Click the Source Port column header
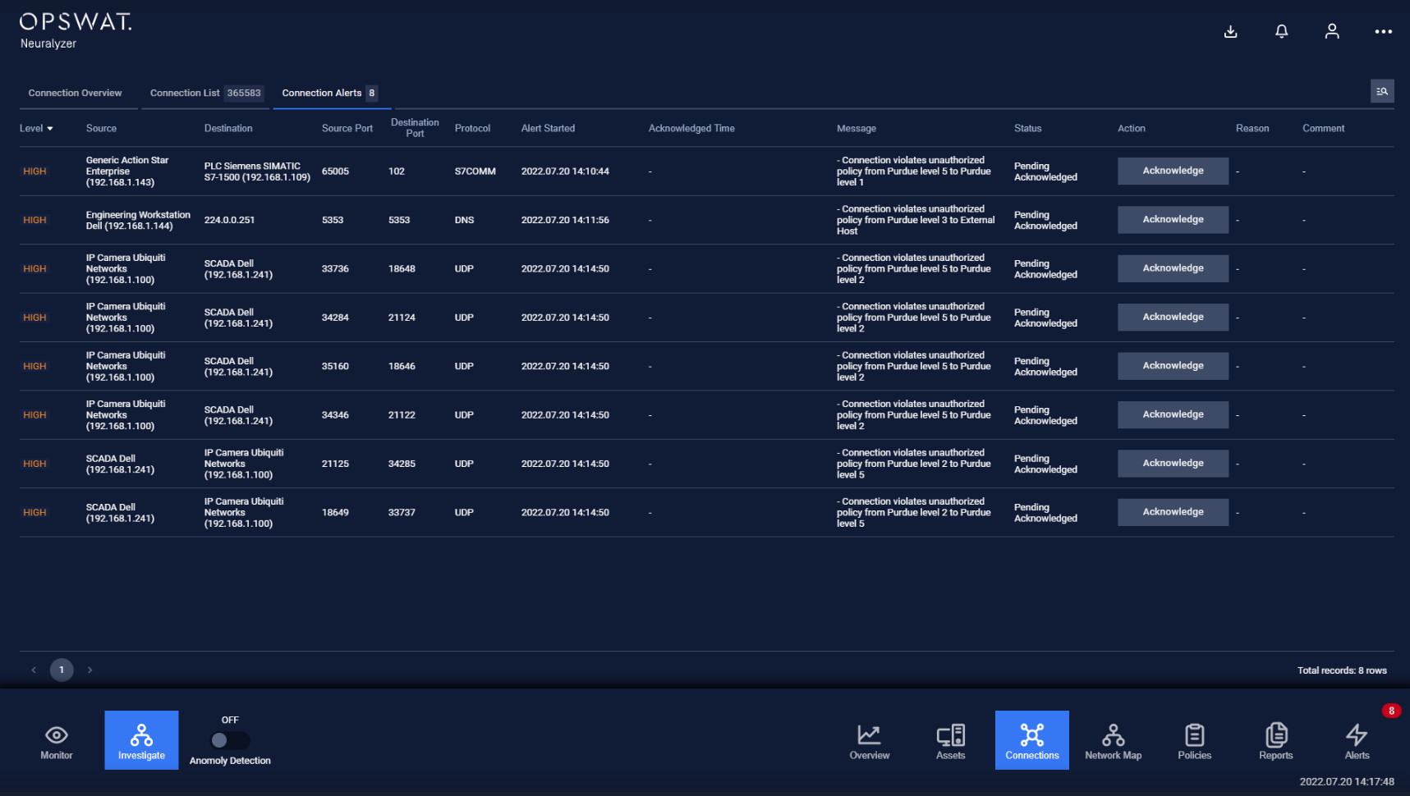This screenshot has width=1410, height=796. (347, 129)
